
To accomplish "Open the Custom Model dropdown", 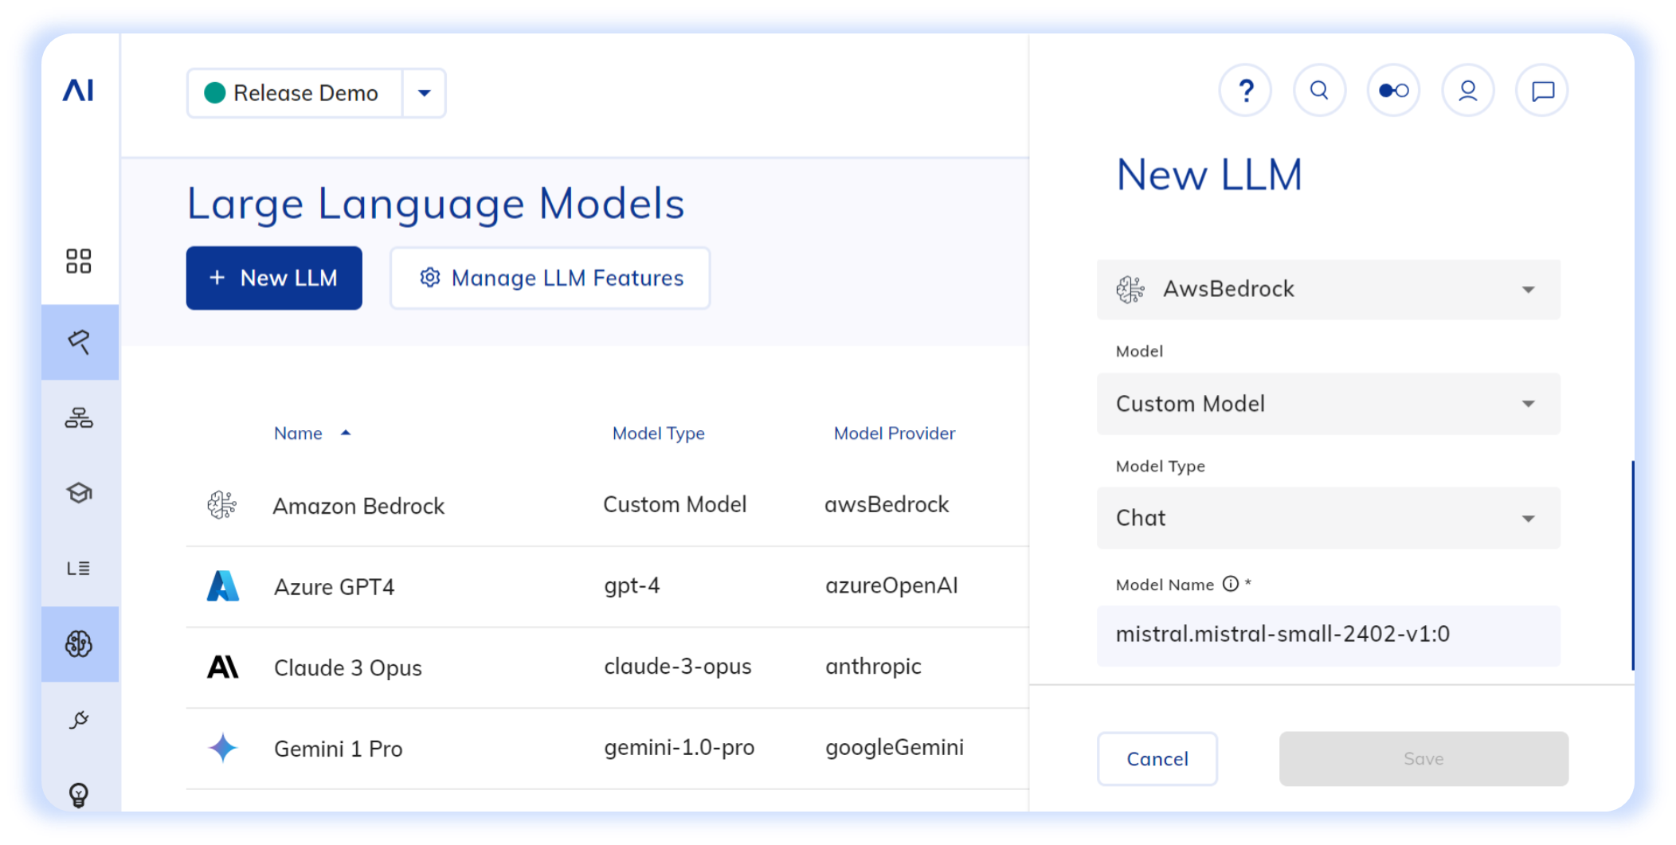I will click(x=1329, y=404).
